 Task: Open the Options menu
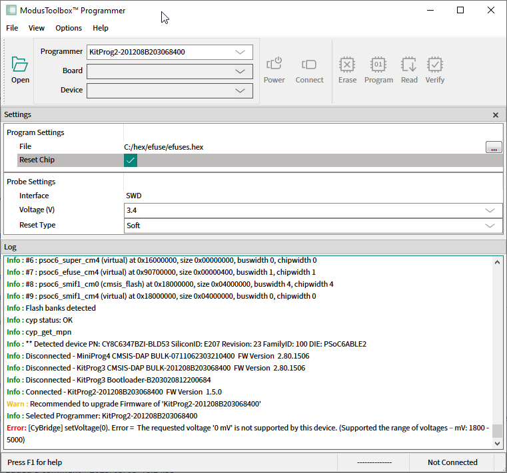[69, 28]
